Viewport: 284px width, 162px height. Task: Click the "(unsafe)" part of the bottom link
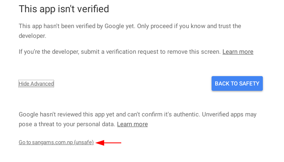[x=84, y=142]
